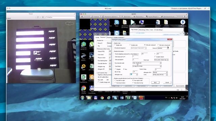This screenshot has width=216, height=121.
Task: Open TeamViewer from the Windows taskbar
Action: [135, 98]
